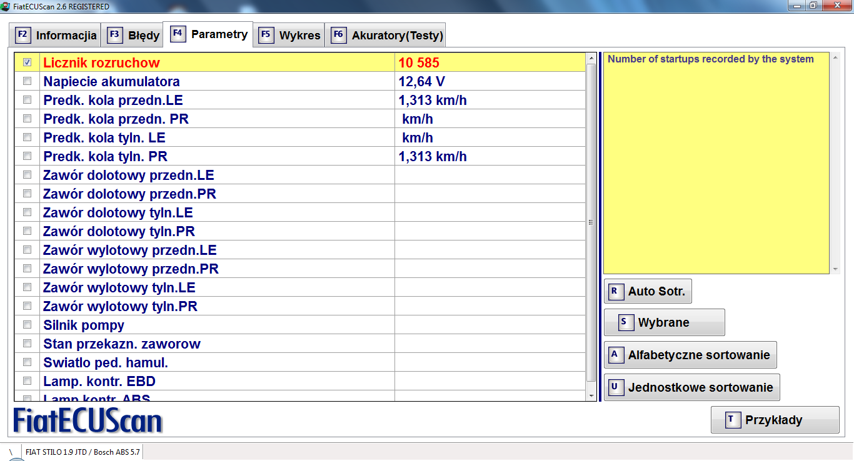Click parameter list scrollbar down arrow
This screenshot has height=461, width=854.
(x=591, y=395)
